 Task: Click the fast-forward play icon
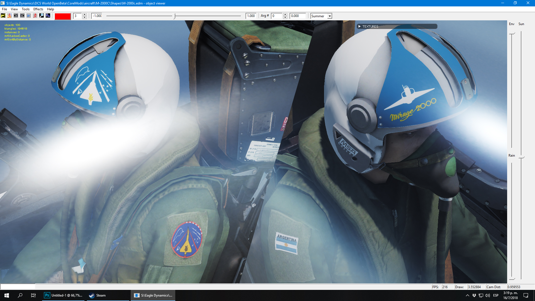pos(29,16)
